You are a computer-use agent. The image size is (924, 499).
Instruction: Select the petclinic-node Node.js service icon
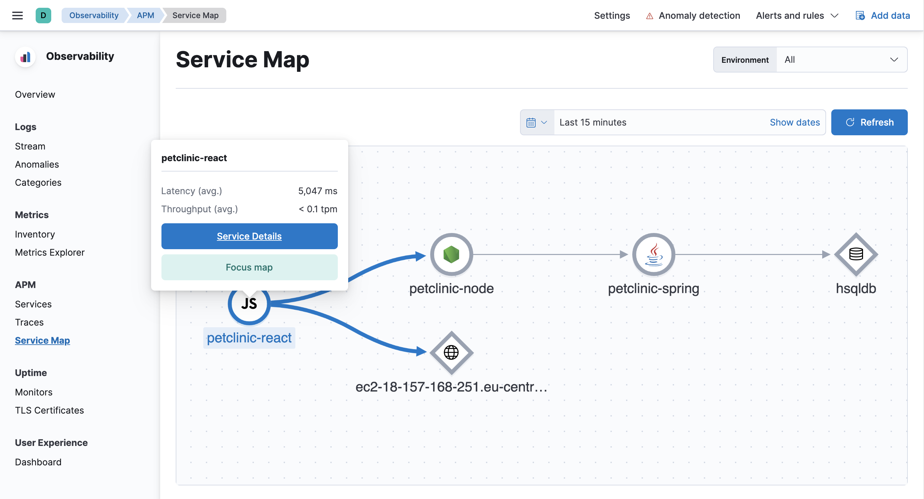pos(451,254)
